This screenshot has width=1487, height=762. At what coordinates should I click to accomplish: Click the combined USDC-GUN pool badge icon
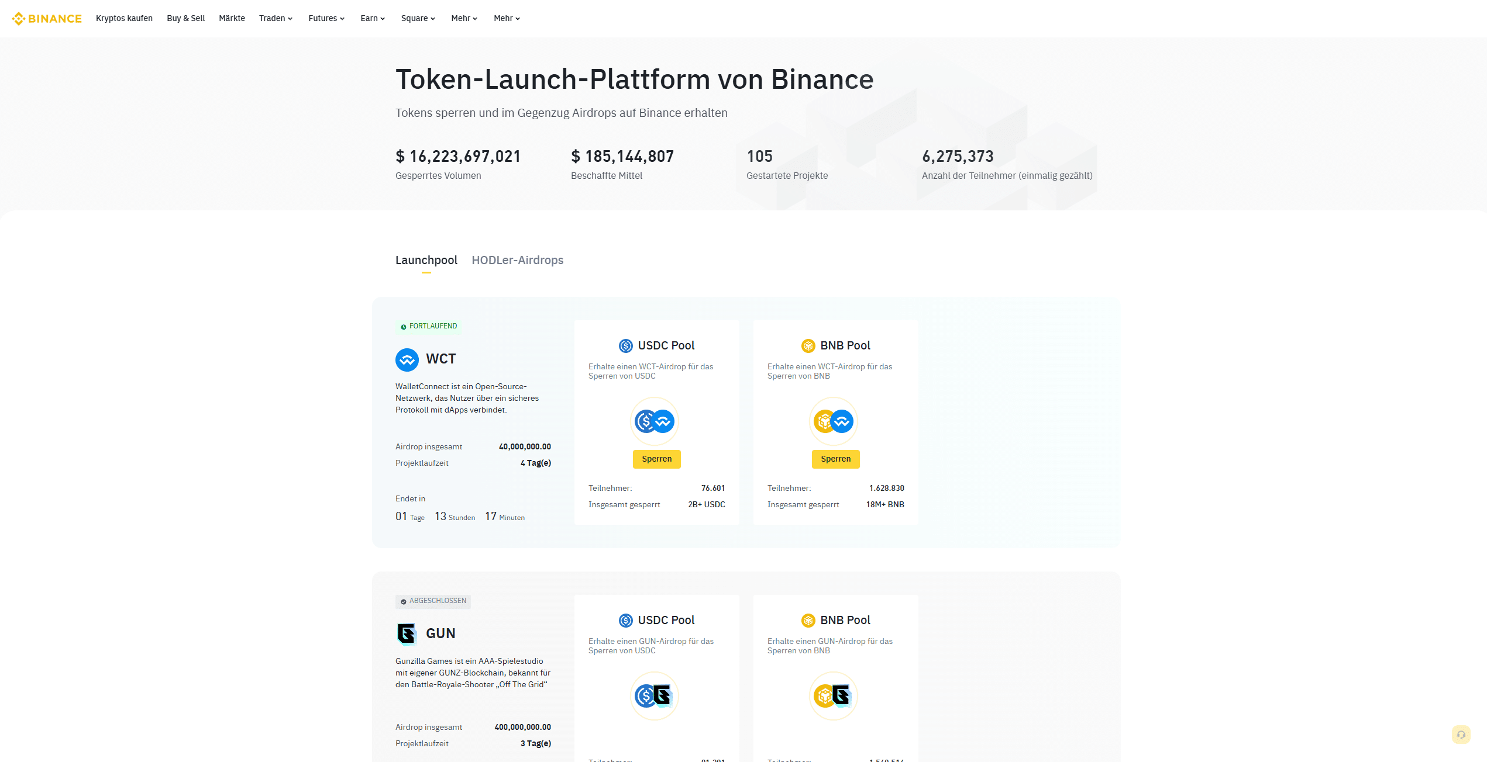pyautogui.click(x=656, y=695)
